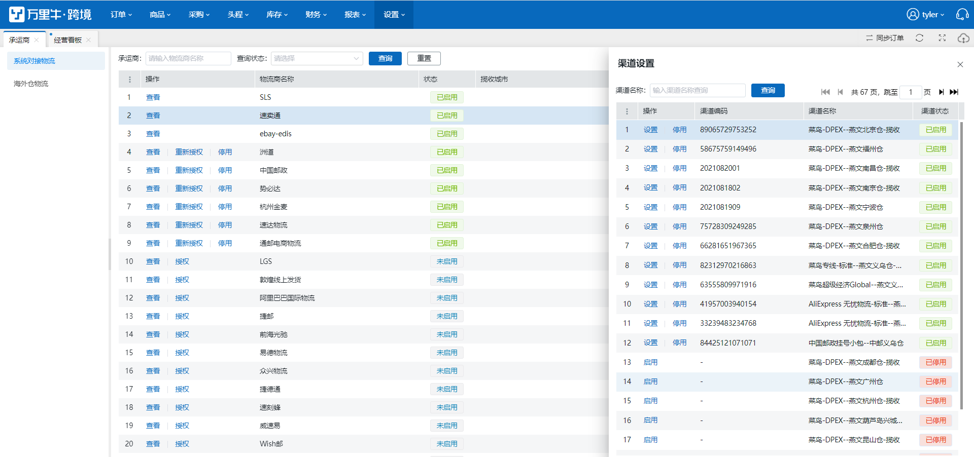The image size is (974, 457).
Task: Click 停用 for 势必达
Action: (x=225, y=188)
